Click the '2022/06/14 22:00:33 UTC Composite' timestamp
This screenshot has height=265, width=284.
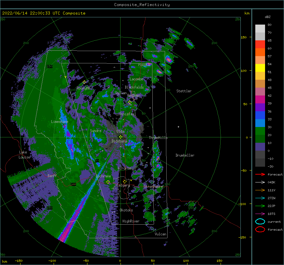pyautogui.click(x=44, y=13)
